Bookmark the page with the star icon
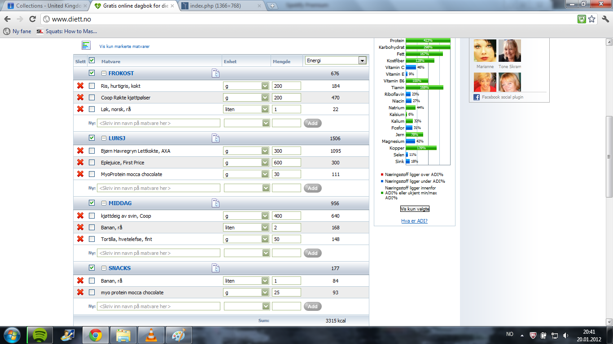Screen dimensions: 613x344 coord(592,19)
